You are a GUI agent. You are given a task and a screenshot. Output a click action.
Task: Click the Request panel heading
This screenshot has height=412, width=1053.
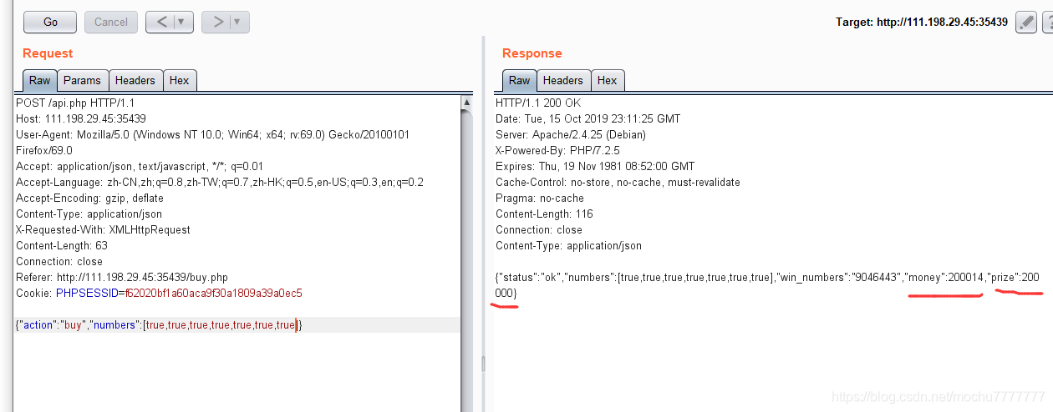click(x=48, y=53)
